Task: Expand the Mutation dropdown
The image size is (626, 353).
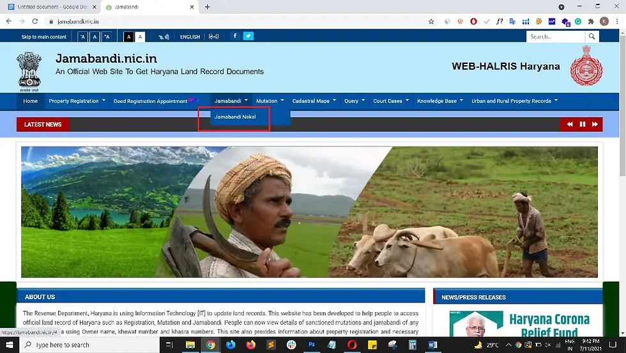Action: coord(270,101)
